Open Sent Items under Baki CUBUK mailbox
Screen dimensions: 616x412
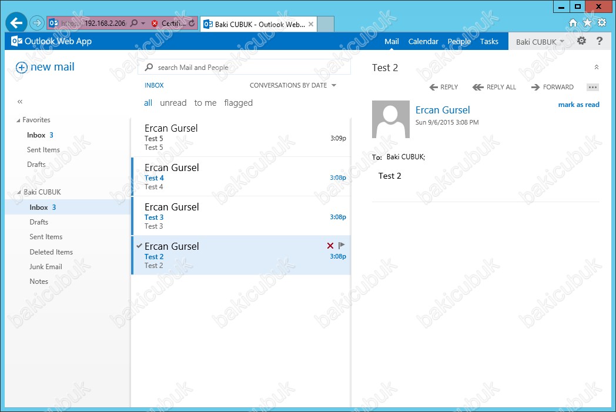tap(46, 237)
